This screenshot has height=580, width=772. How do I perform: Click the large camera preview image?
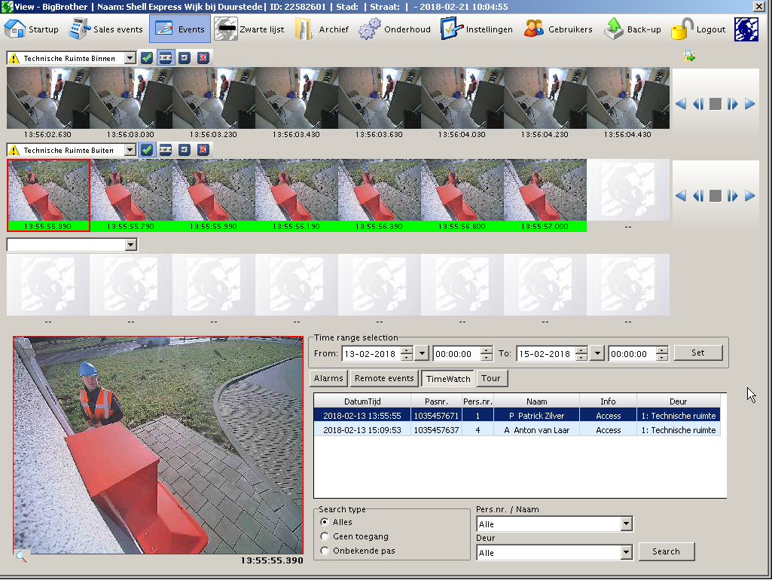[x=158, y=445]
